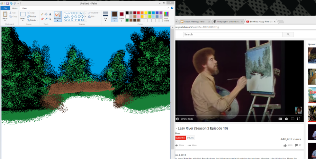Click the thumbs down dislike icon
The image size is (316, 159).
(296, 145)
